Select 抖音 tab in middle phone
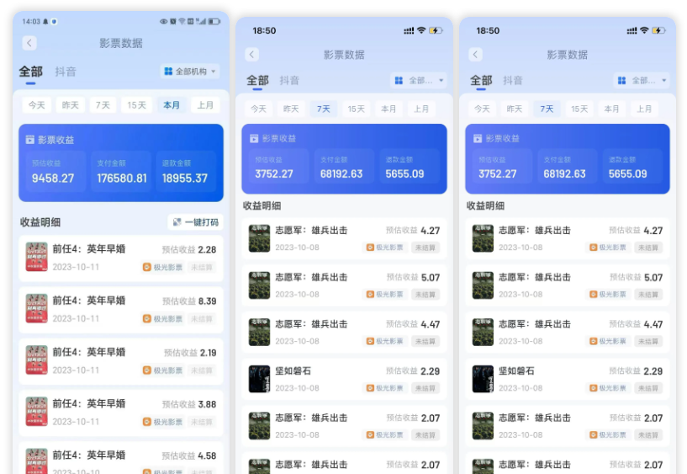687x474 pixels. pos(289,80)
